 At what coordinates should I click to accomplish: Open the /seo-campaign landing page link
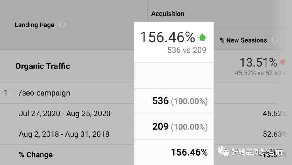[44, 93]
